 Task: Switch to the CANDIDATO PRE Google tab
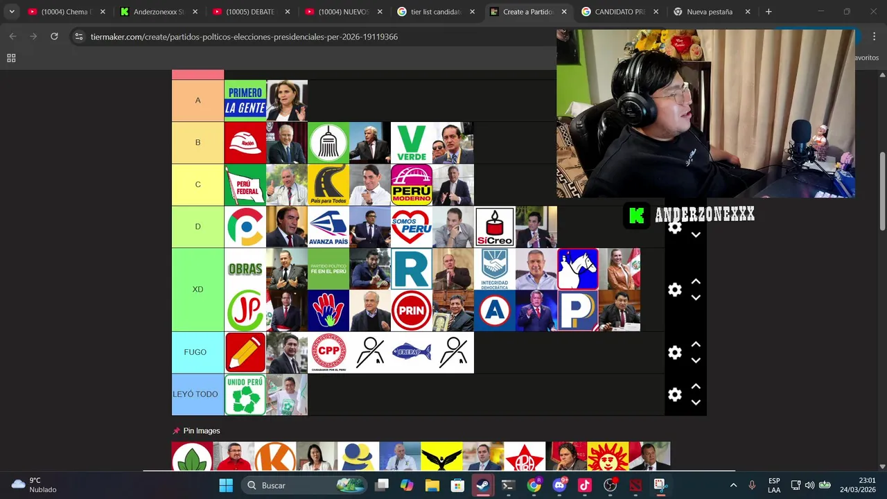tap(620, 12)
